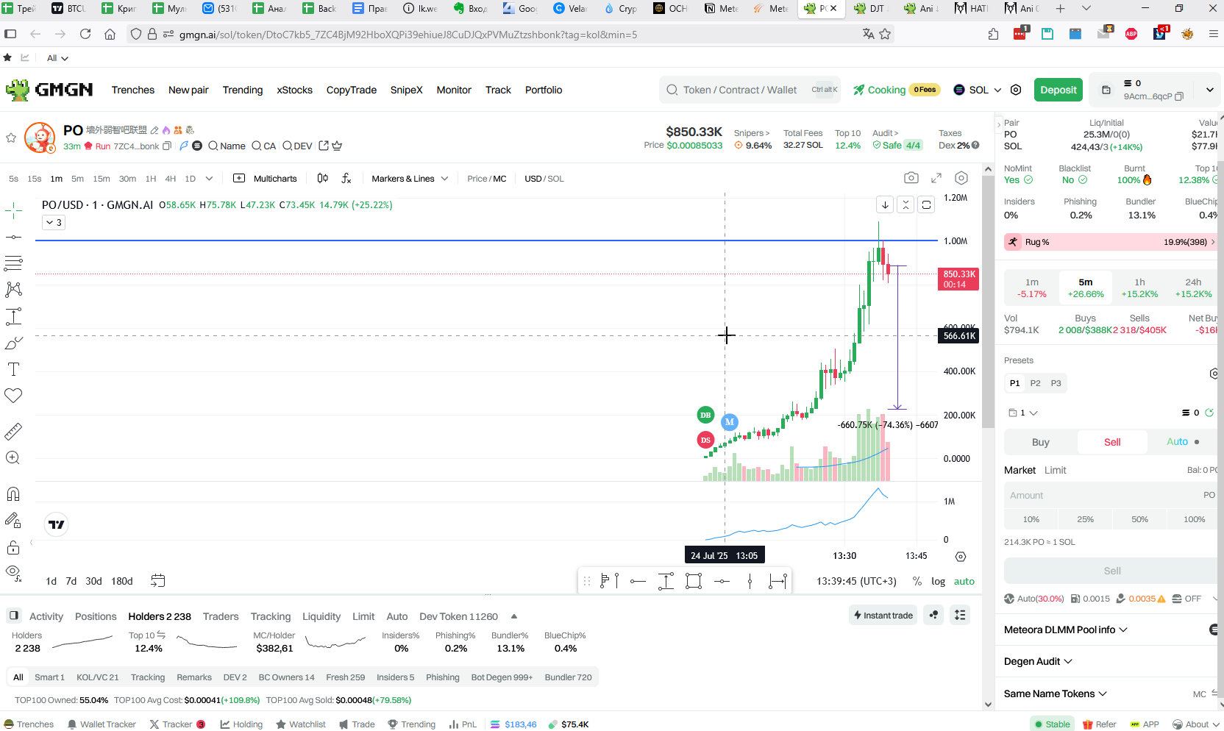Click the go to date calendar icon

coord(158,580)
